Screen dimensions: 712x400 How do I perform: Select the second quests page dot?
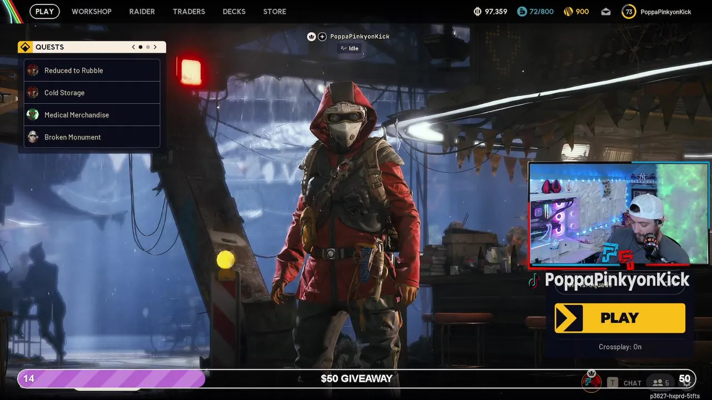coord(147,47)
